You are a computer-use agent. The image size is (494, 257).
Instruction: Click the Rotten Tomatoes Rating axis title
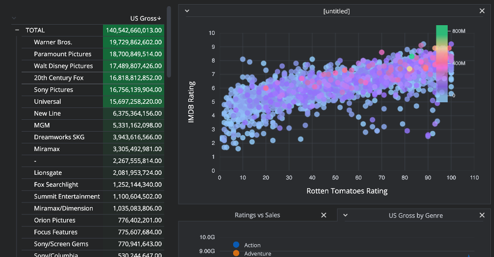click(347, 191)
